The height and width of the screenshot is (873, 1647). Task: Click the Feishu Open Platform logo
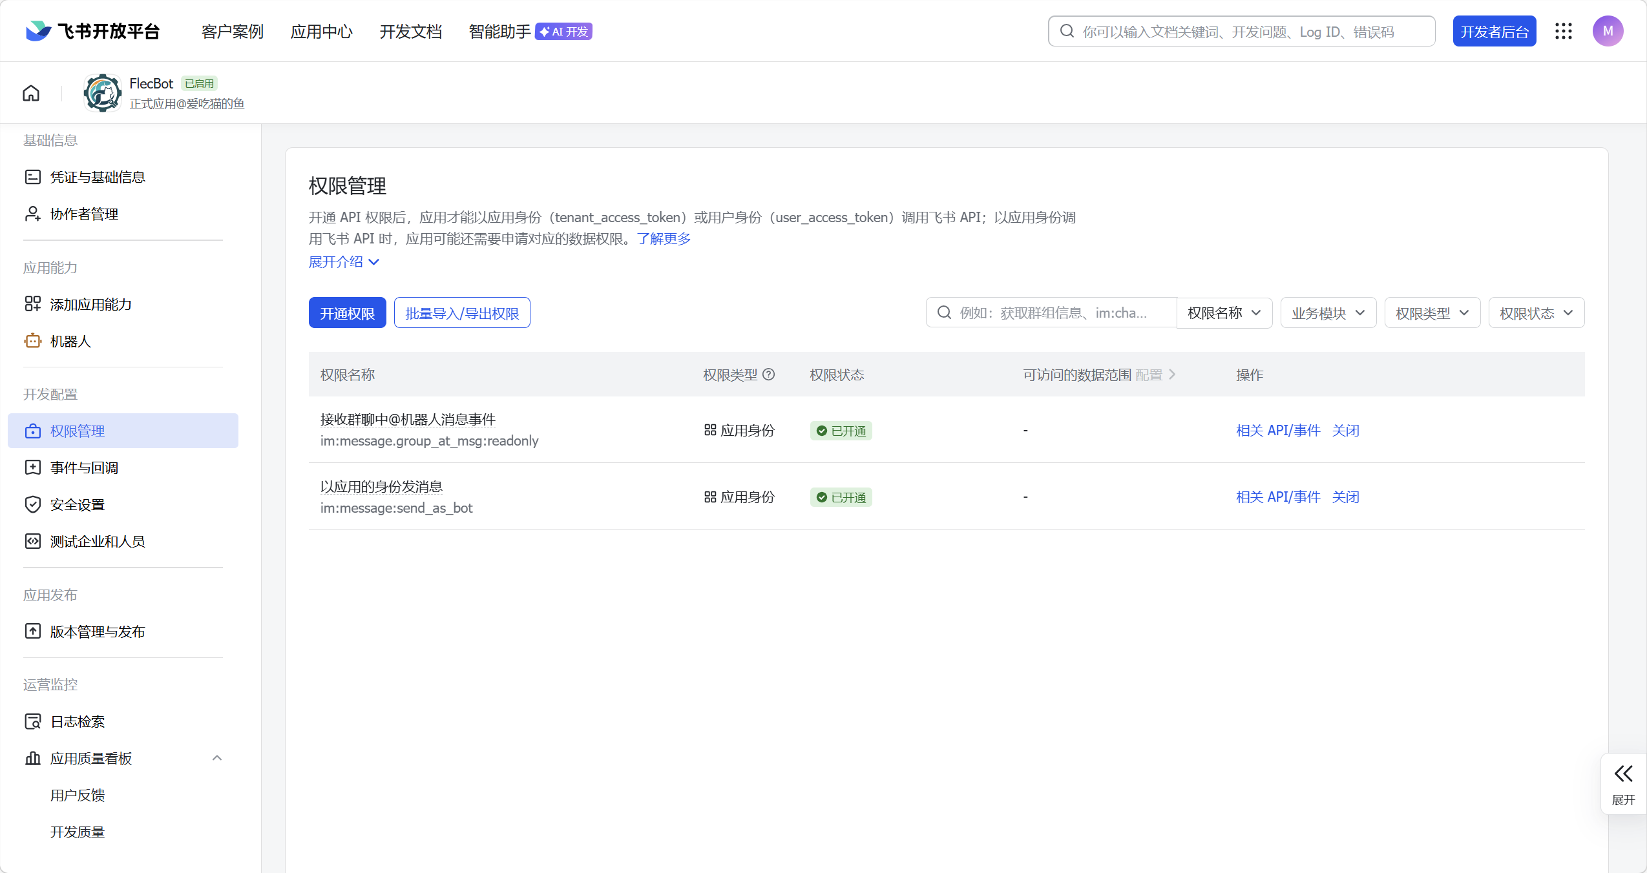pos(92,31)
